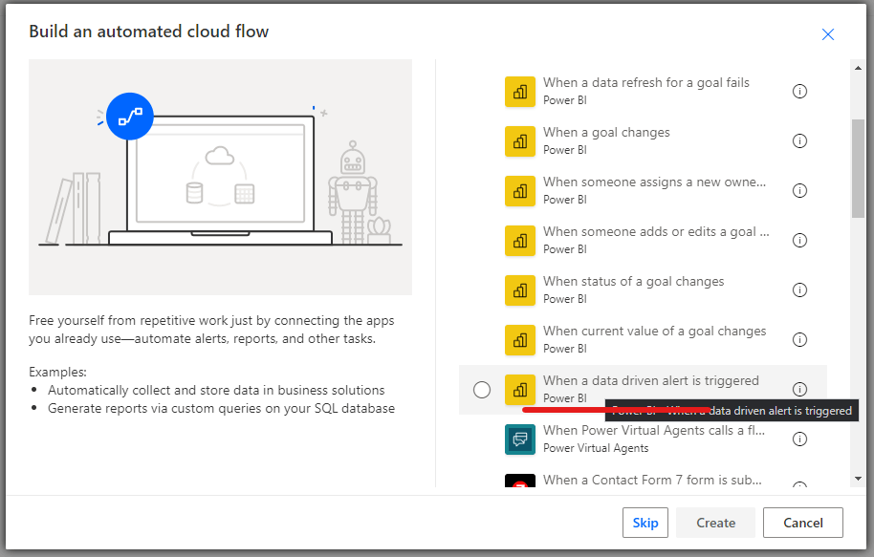
Task: Open info for data driven alert trigger
Action: click(799, 389)
